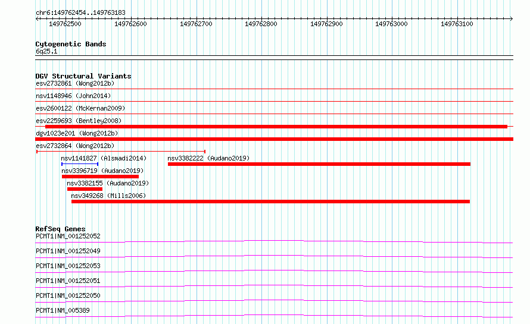Open the nsv349268 (Mills2006) variant label
The width and height of the screenshot is (530, 324).
108,196
